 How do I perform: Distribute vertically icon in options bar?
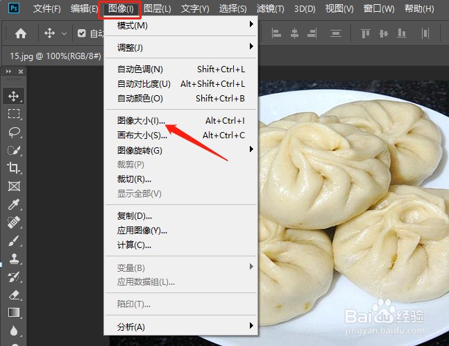pos(336,33)
